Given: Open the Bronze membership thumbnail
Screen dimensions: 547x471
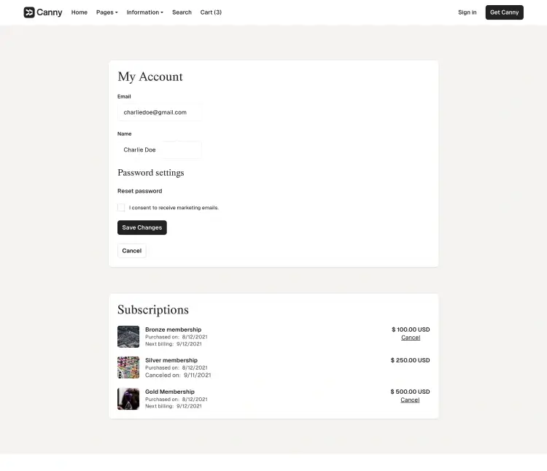Looking at the screenshot, I should [128, 336].
